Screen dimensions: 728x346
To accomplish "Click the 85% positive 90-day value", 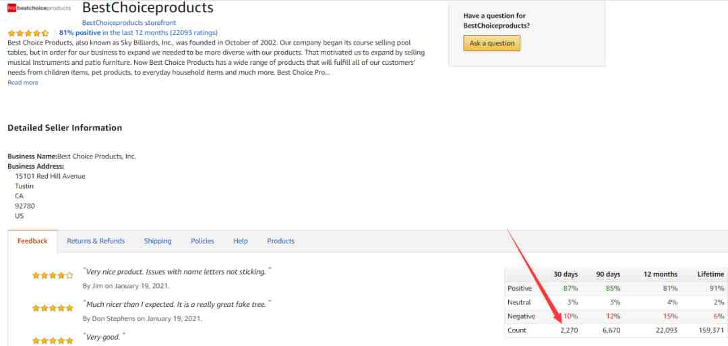I will [x=613, y=289].
